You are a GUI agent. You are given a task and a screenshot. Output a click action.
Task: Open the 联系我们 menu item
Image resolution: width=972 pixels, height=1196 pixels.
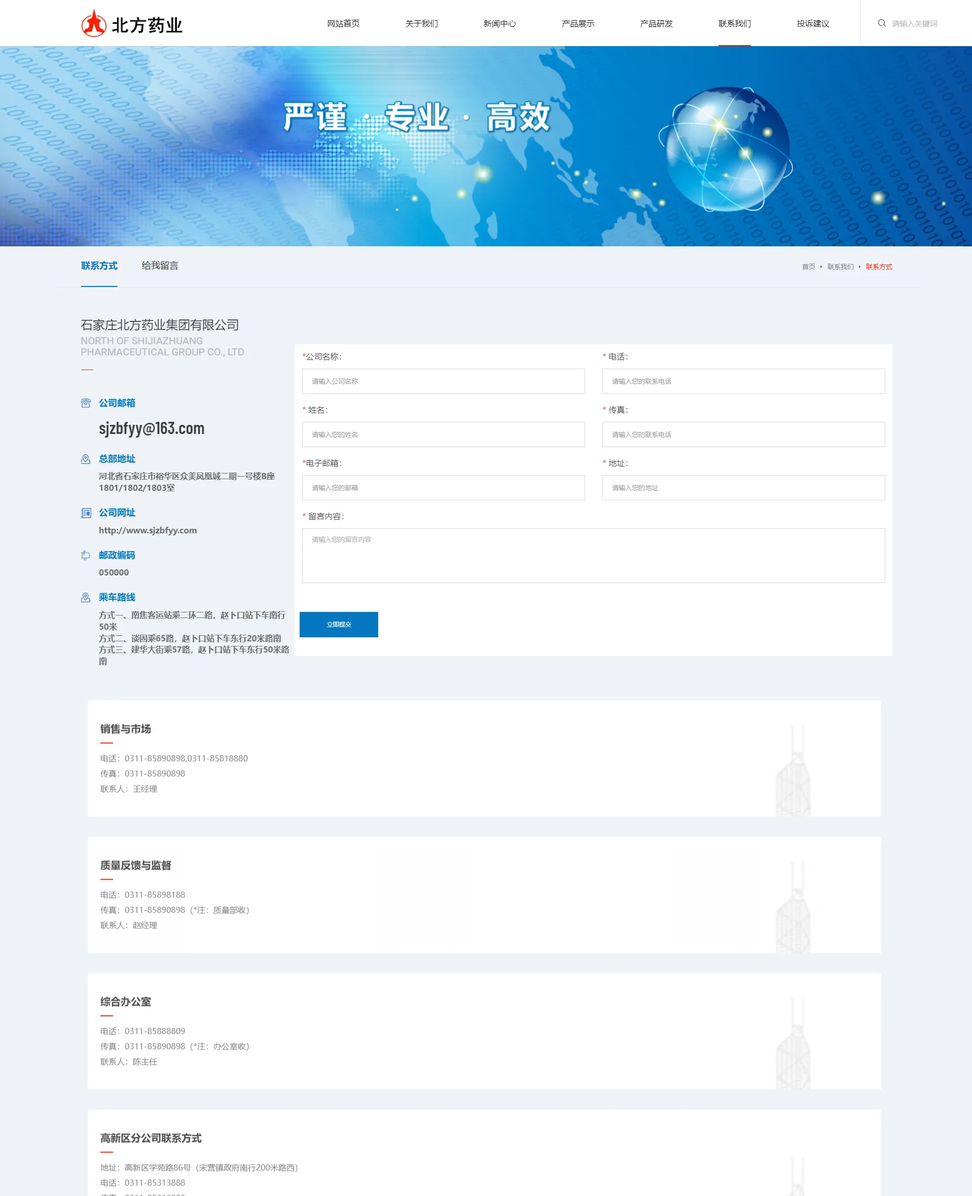click(x=735, y=23)
